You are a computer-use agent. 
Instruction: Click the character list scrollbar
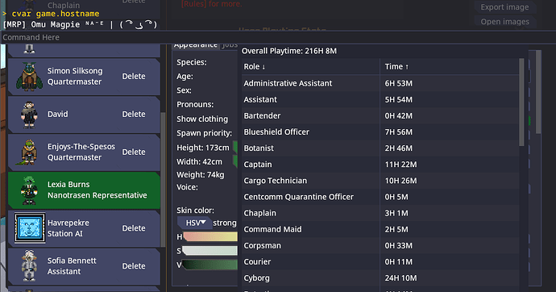point(163,179)
